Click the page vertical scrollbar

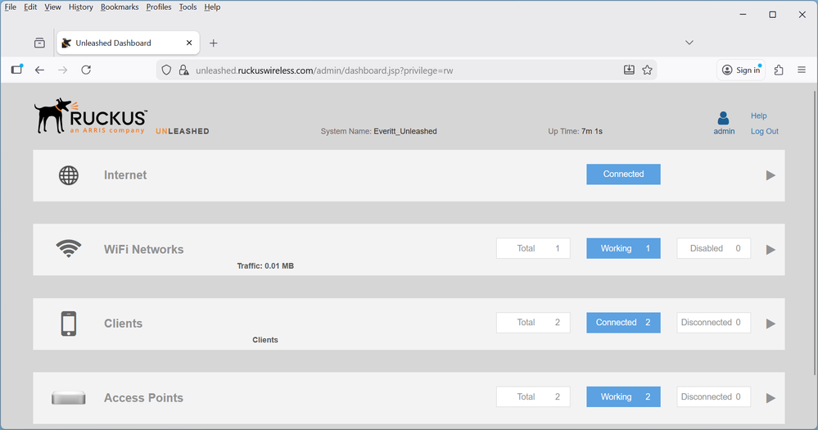pyautogui.click(x=815, y=233)
